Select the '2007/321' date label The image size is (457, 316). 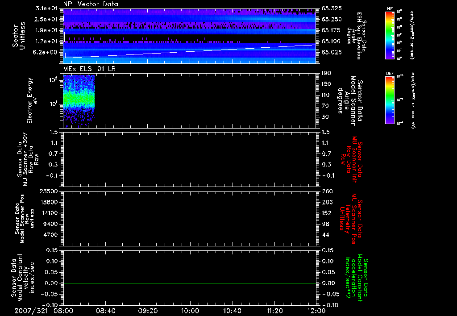coord(31,311)
